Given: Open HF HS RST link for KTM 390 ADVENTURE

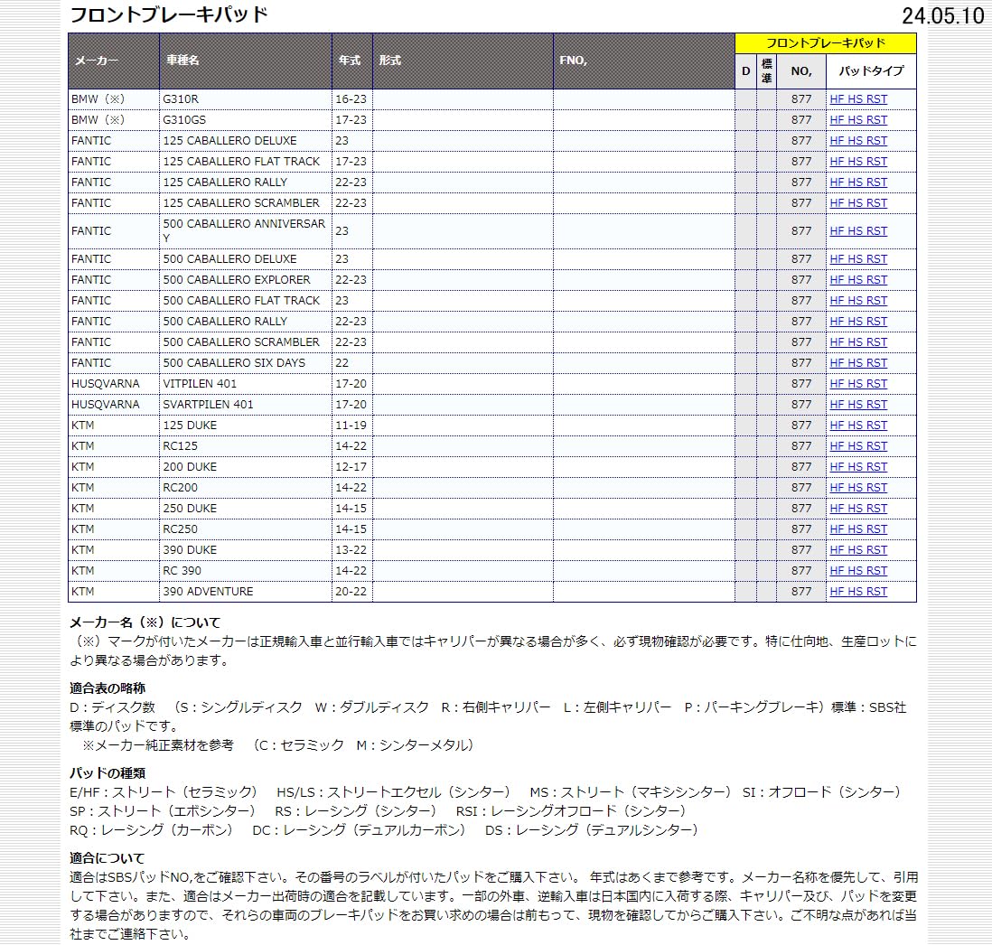Looking at the screenshot, I should (x=858, y=592).
